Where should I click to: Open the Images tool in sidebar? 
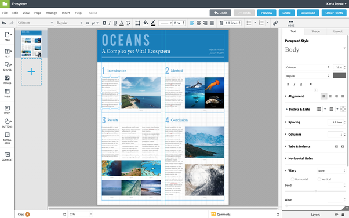7,79
